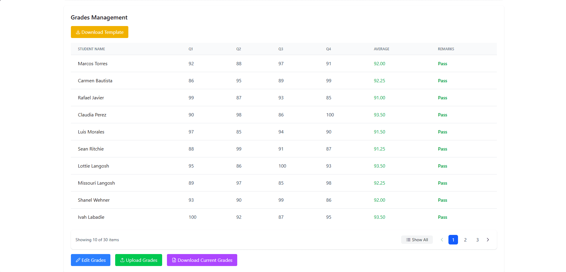Click the Remarks column header
566x272 pixels.
coord(446,49)
